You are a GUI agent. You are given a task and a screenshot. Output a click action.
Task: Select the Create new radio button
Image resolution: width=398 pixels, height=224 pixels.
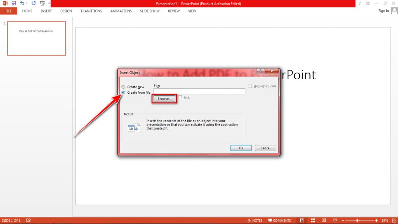(x=123, y=87)
